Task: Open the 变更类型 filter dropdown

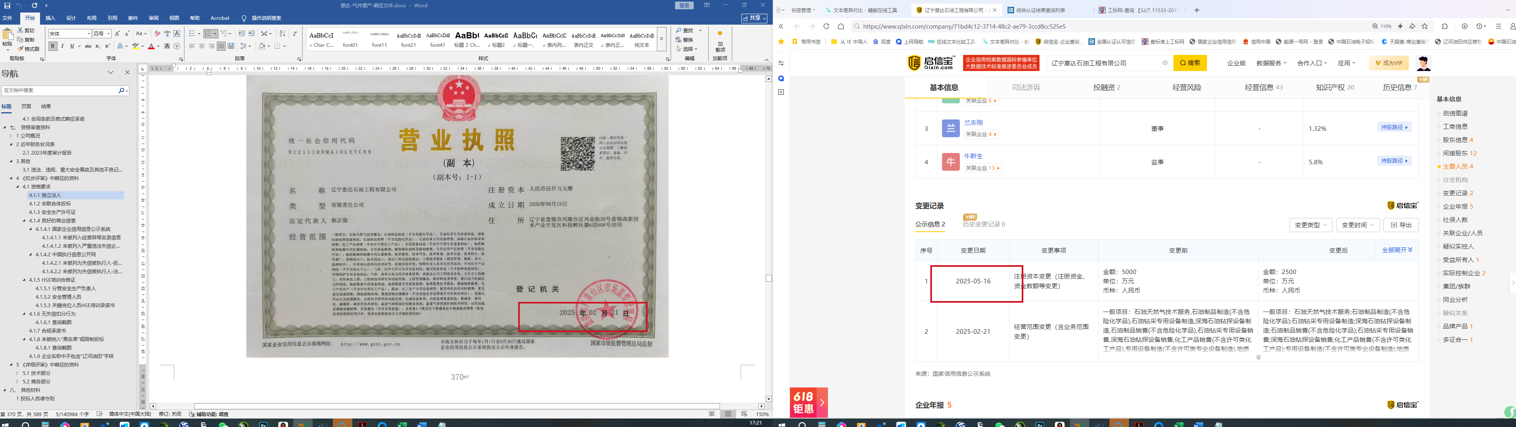Action: pyautogui.click(x=1311, y=225)
